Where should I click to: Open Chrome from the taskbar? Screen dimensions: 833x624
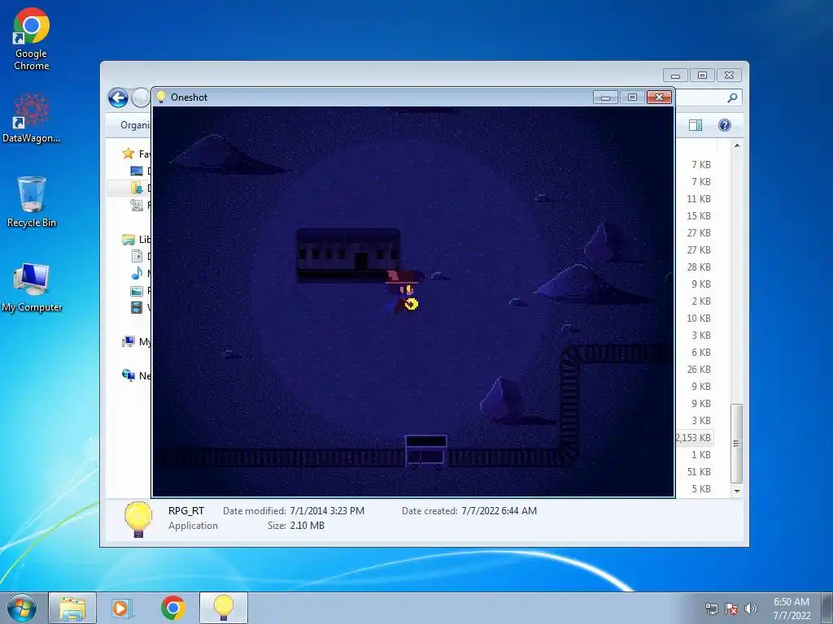(172, 608)
